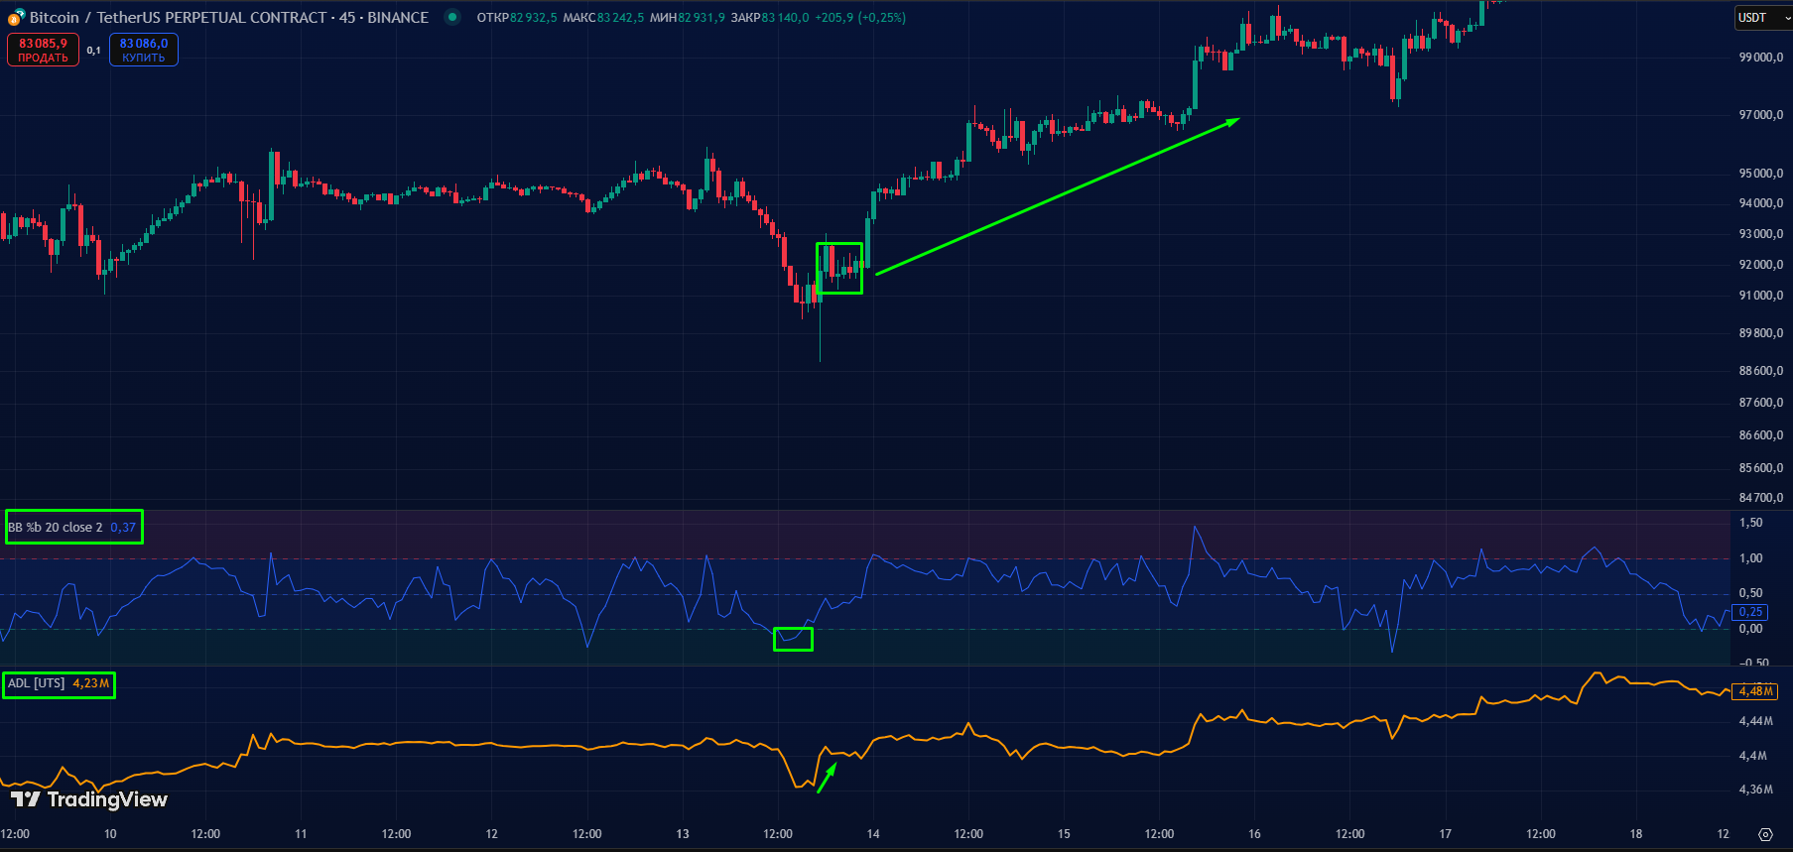Screen dimensions: 1793x852
Task: Click the ЗАКР close value 83 140,0
Action: click(785, 17)
